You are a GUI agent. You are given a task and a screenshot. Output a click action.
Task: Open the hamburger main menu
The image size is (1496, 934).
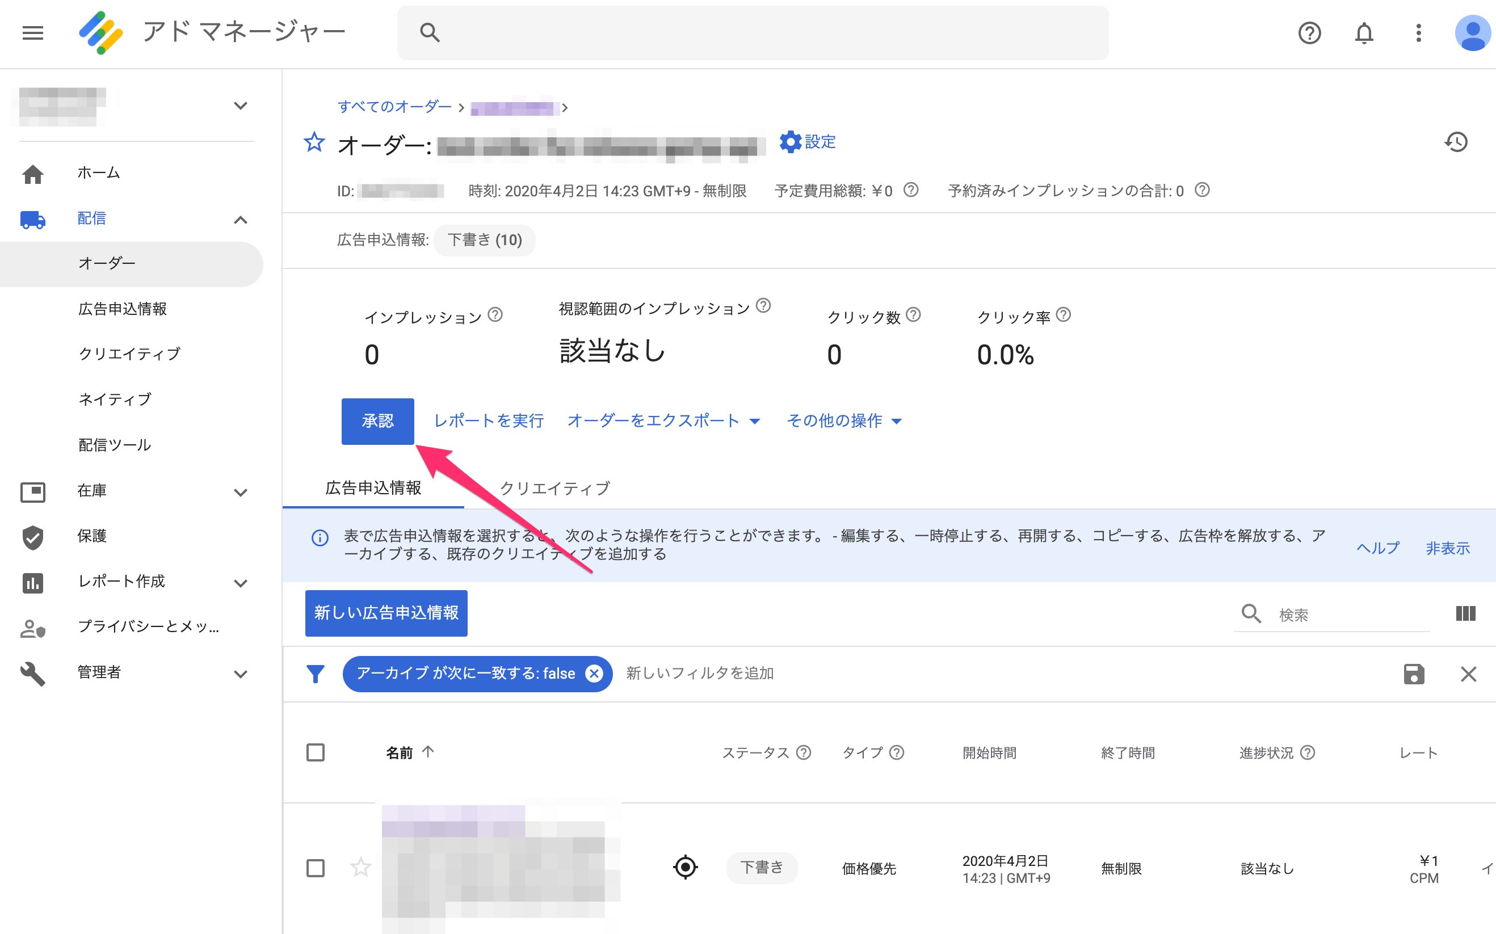33,33
